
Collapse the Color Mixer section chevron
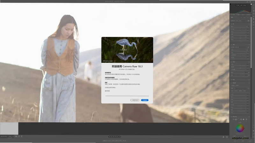(232, 83)
